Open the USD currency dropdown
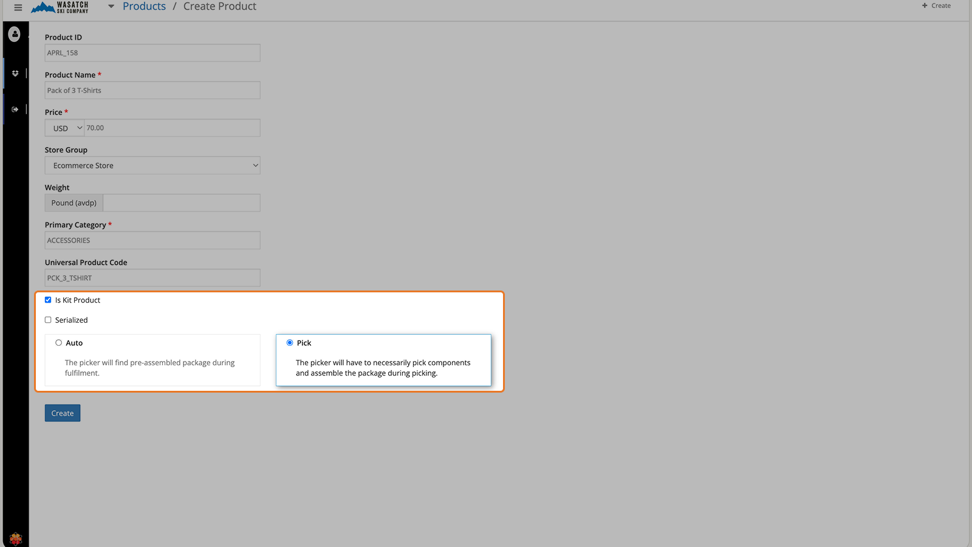 click(64, 128)
